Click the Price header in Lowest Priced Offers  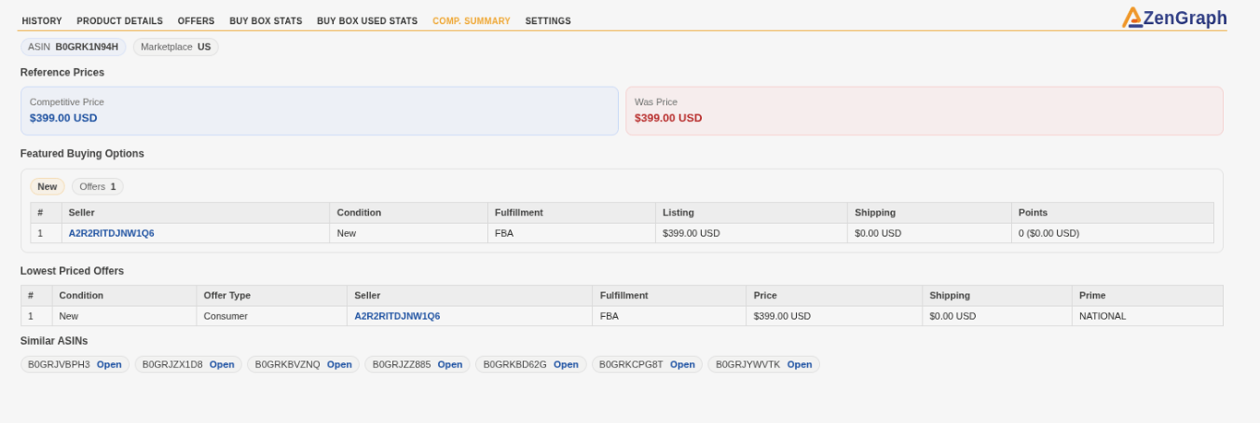pyautogui.click(x=835, y=296)
